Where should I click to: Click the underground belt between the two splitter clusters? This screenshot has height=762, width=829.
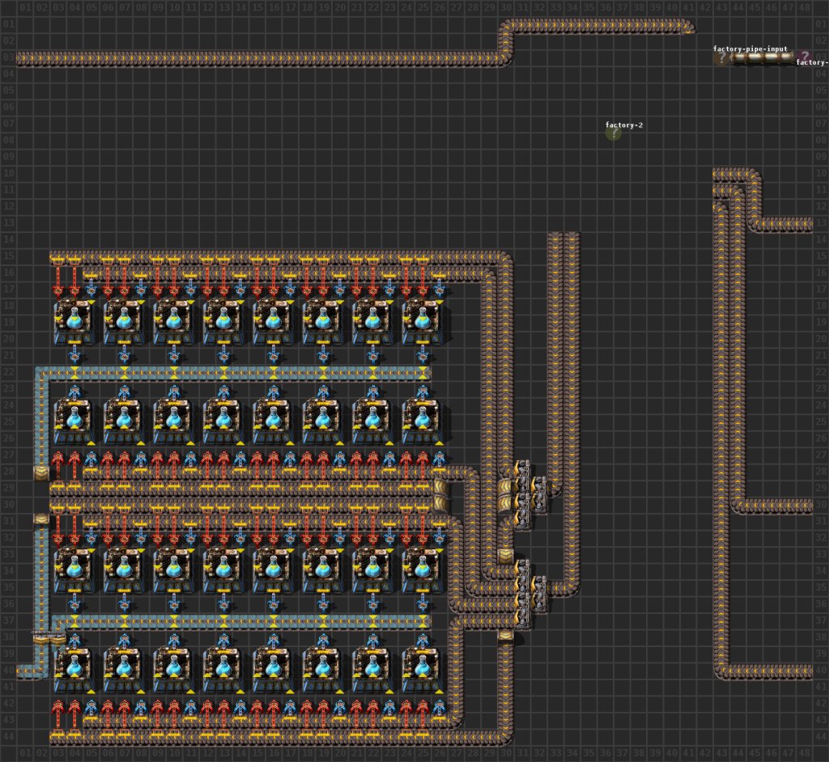click(505, 556)
